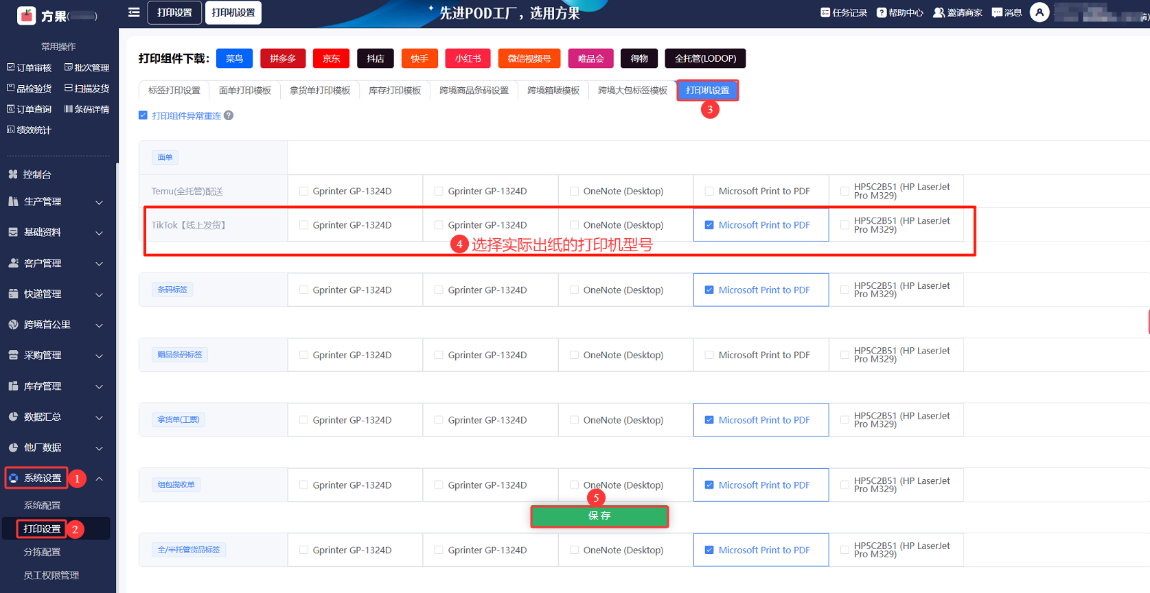The image size is (1150, 593).
Task: Download the 全托管(LODOP) print component
Action: click(705, 58)
